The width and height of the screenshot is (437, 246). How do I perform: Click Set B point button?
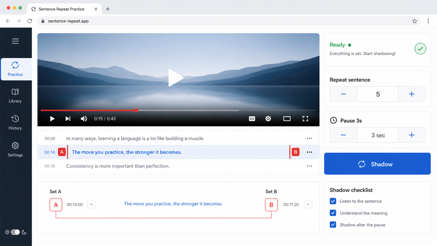[271, 205]
